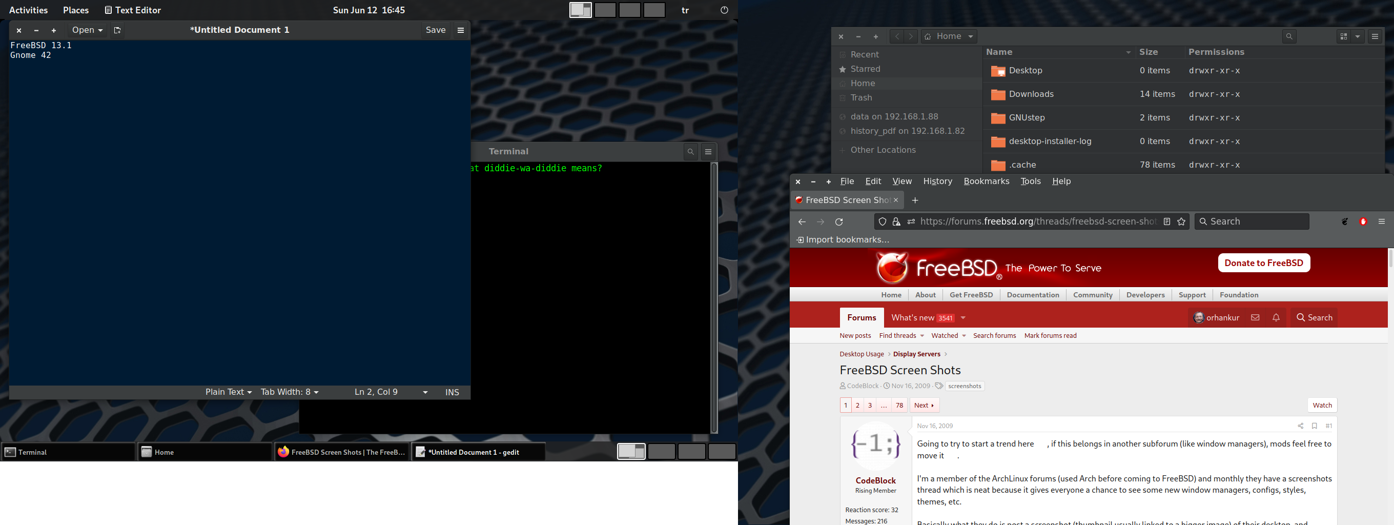Expand the Home path dropdown
The width and height of the screenshot is (1394, 525).
[971, 37]
